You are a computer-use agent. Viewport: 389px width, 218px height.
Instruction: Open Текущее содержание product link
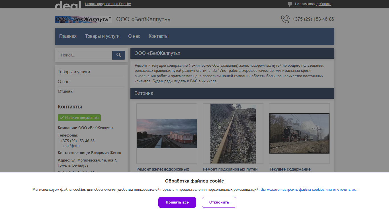click(290, 169)
